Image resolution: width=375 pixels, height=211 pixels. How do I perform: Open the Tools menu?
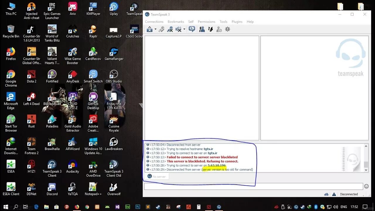click(224, 22)
